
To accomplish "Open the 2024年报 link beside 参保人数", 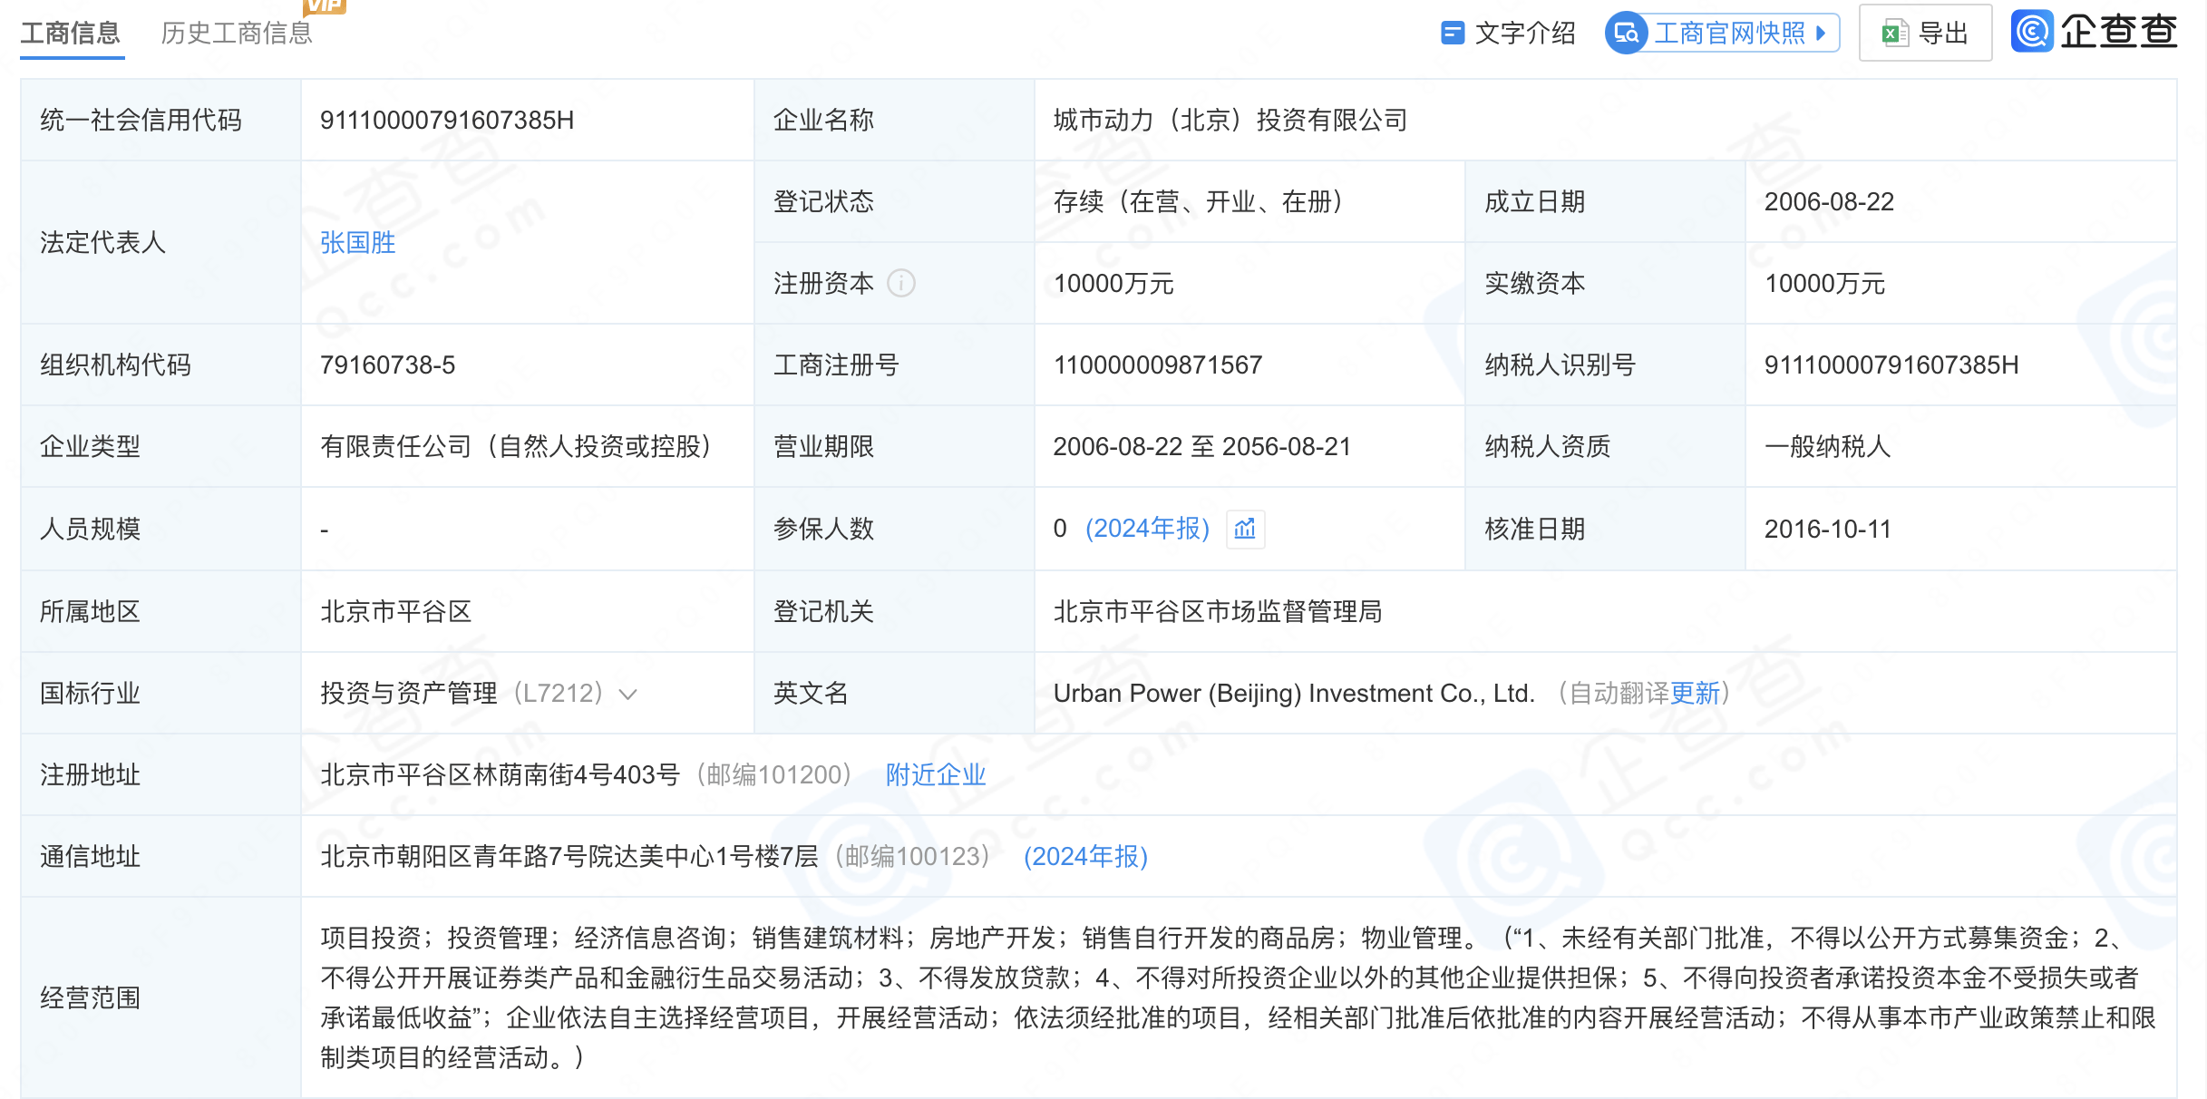I will pos(1147,529).
